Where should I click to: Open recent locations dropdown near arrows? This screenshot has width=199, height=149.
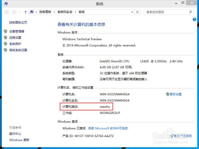pos(20,12)
